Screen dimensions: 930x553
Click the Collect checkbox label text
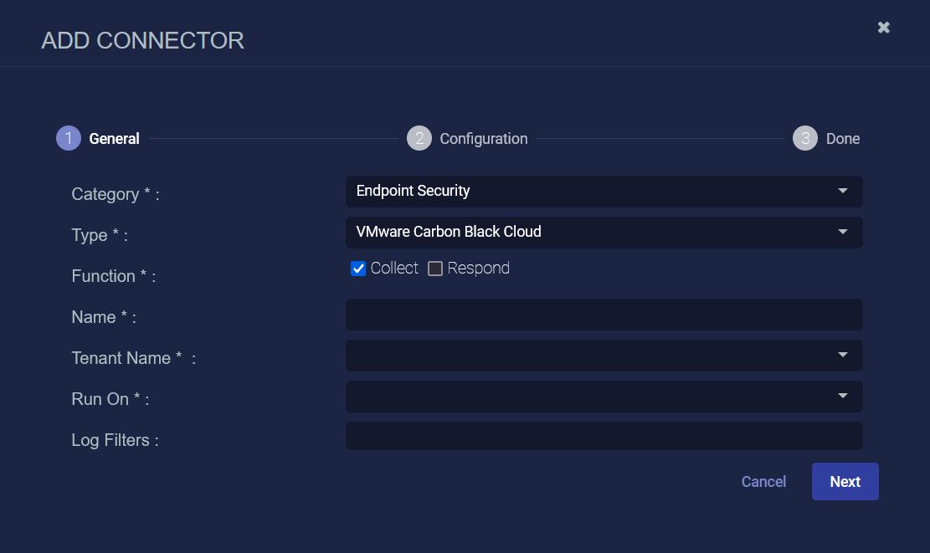pos(394,268)
